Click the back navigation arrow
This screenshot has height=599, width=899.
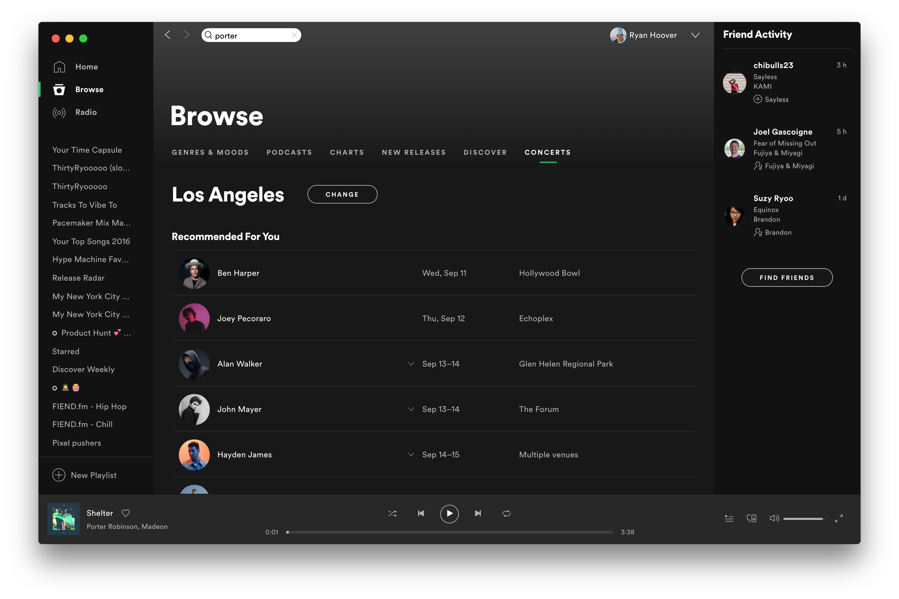pos(167,35)
